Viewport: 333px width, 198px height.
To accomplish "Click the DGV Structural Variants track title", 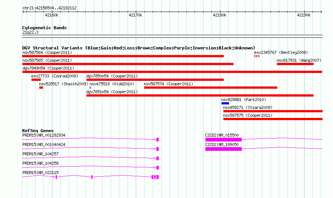I will click(x=139, y=48).
